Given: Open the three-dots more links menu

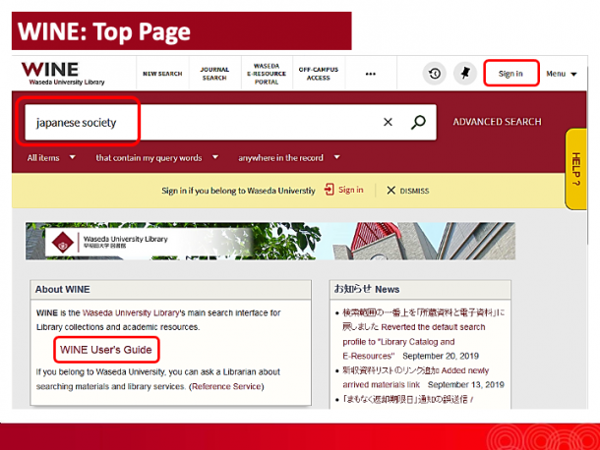Looking at the screenshot, I should tap(371, 74).
